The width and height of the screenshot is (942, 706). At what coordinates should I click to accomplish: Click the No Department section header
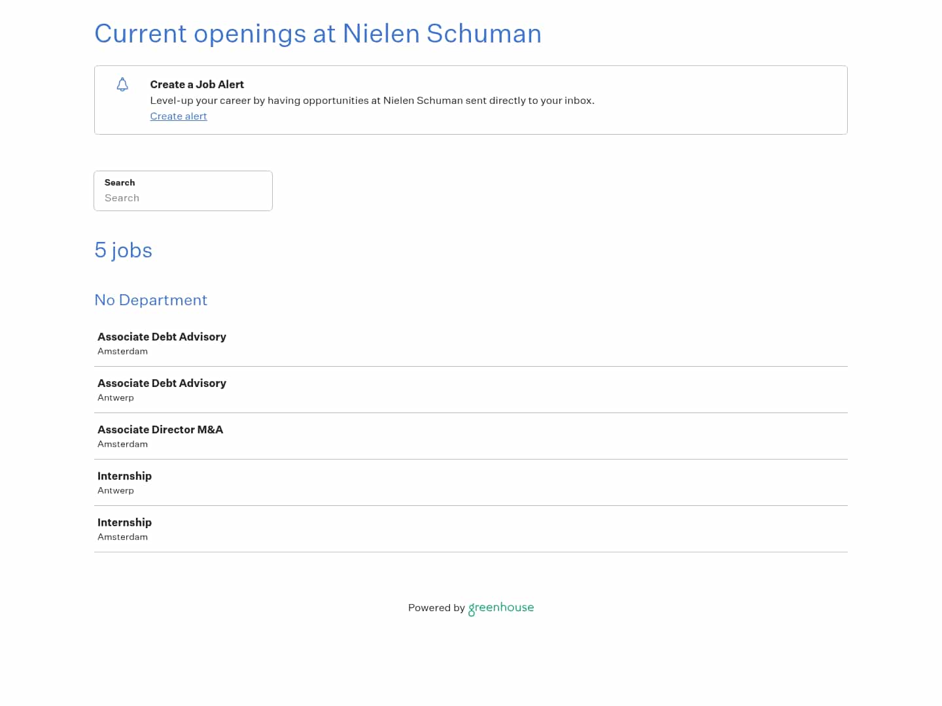[x=150, y=300]
